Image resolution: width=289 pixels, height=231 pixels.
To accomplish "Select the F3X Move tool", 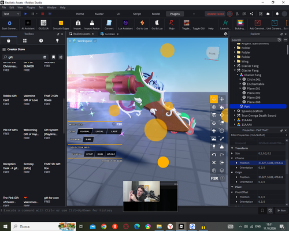I will pyautogui.click(x=214, y=99).
